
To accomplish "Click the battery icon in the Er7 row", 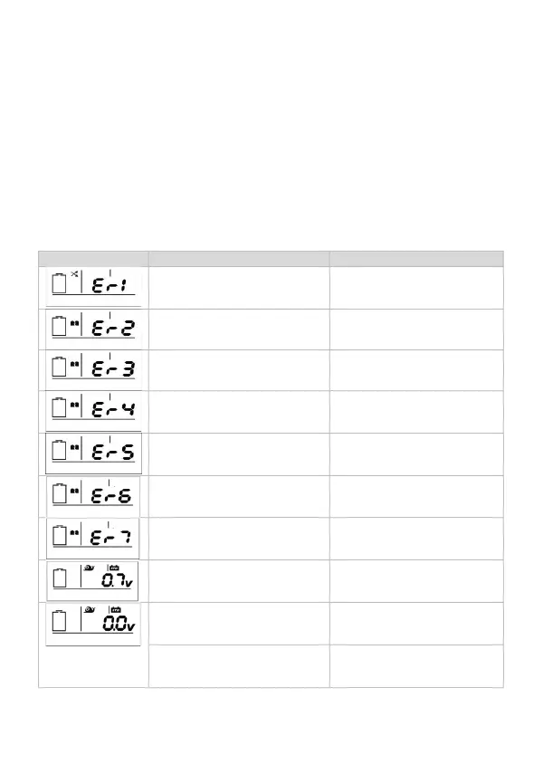I will [x=60, y=538].
